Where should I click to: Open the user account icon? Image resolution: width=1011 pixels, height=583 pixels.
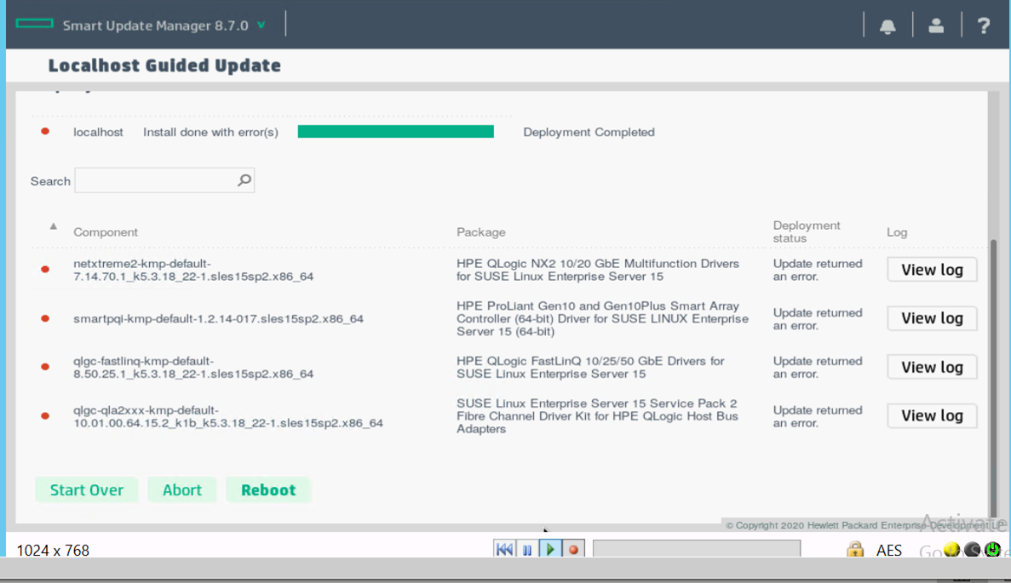(x=936, y=26)
